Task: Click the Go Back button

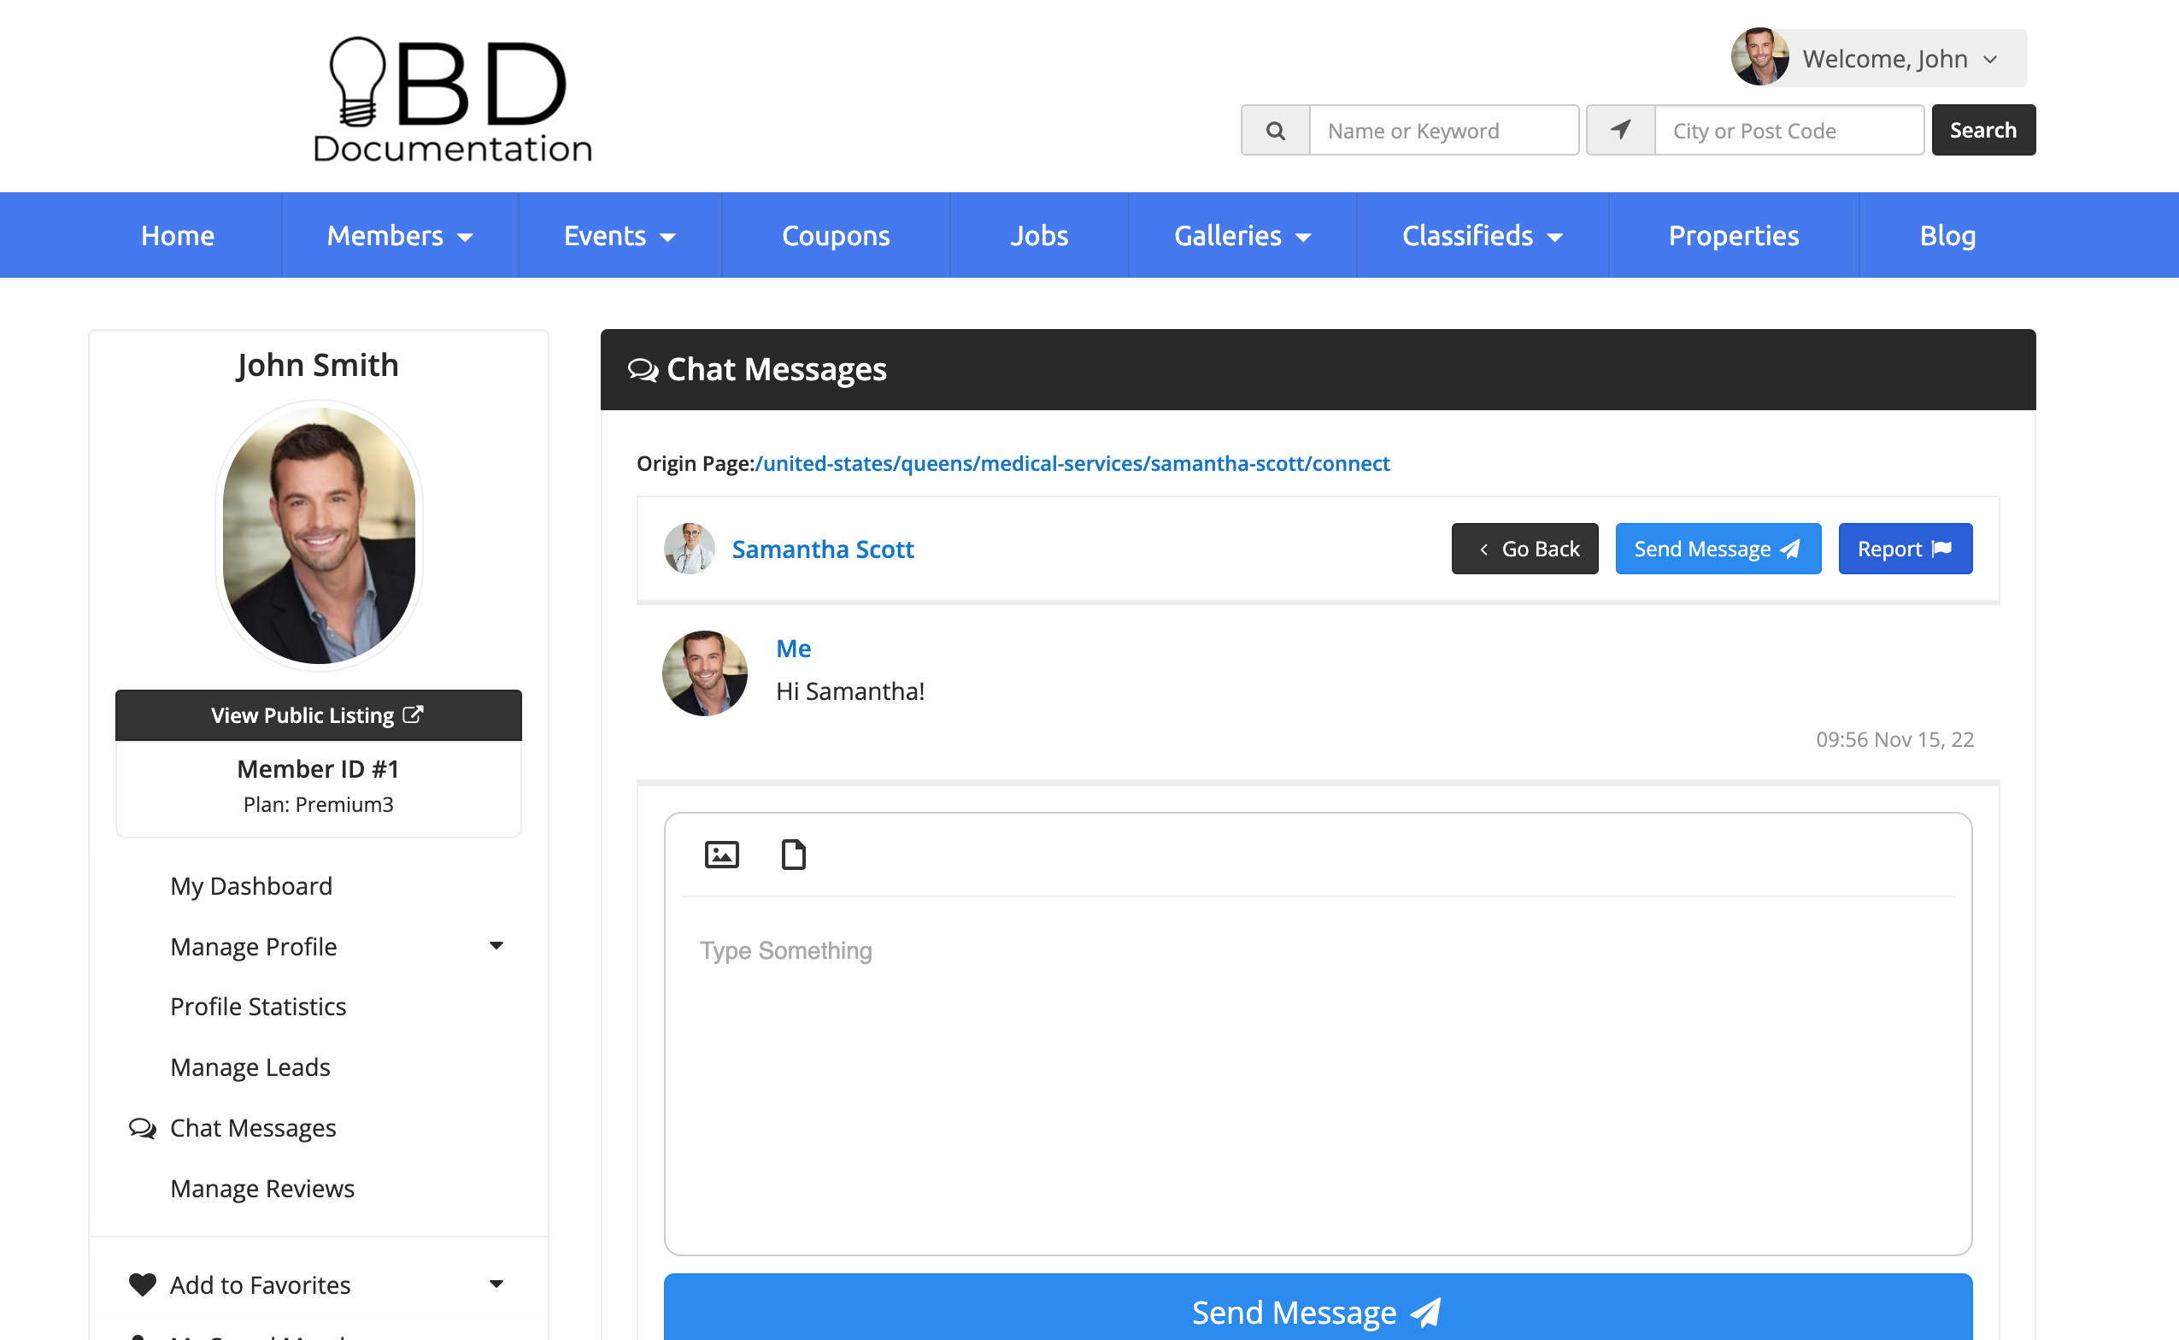Action: (1524, 549)
